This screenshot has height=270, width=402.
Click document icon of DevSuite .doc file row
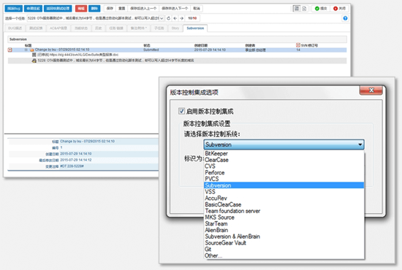[34, 55]
